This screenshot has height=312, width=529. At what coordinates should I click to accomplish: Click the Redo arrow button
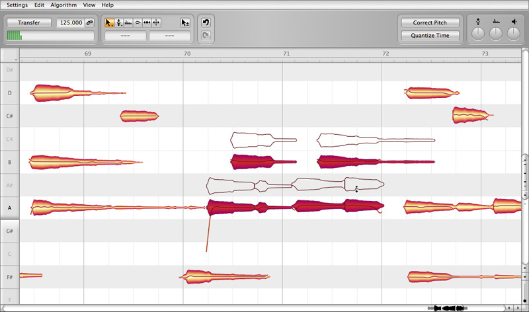[206, 35]
